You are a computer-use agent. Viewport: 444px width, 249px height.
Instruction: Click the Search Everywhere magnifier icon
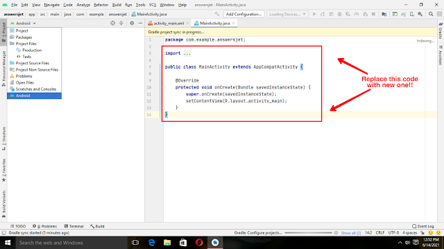pos(431,14)
